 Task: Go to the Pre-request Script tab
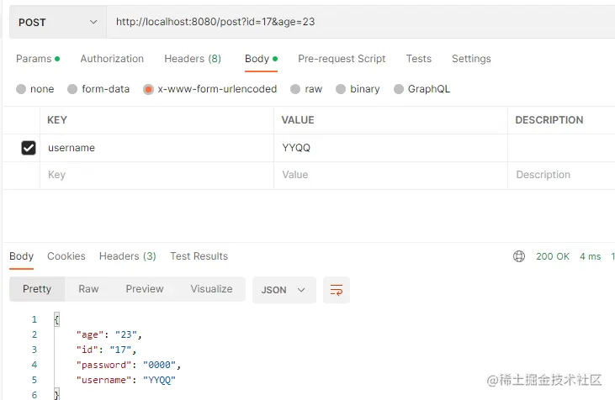tap(342, 59)
